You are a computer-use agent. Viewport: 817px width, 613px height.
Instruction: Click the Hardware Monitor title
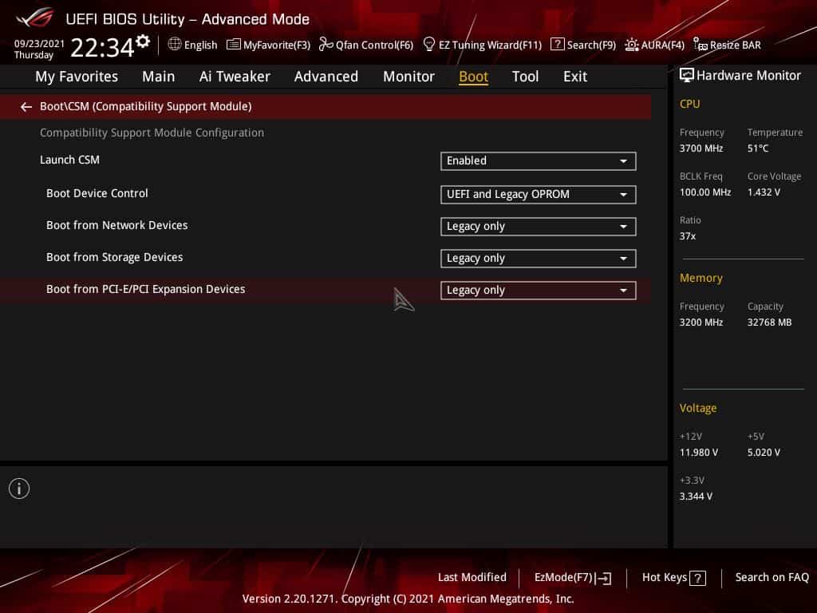point(748,76)
